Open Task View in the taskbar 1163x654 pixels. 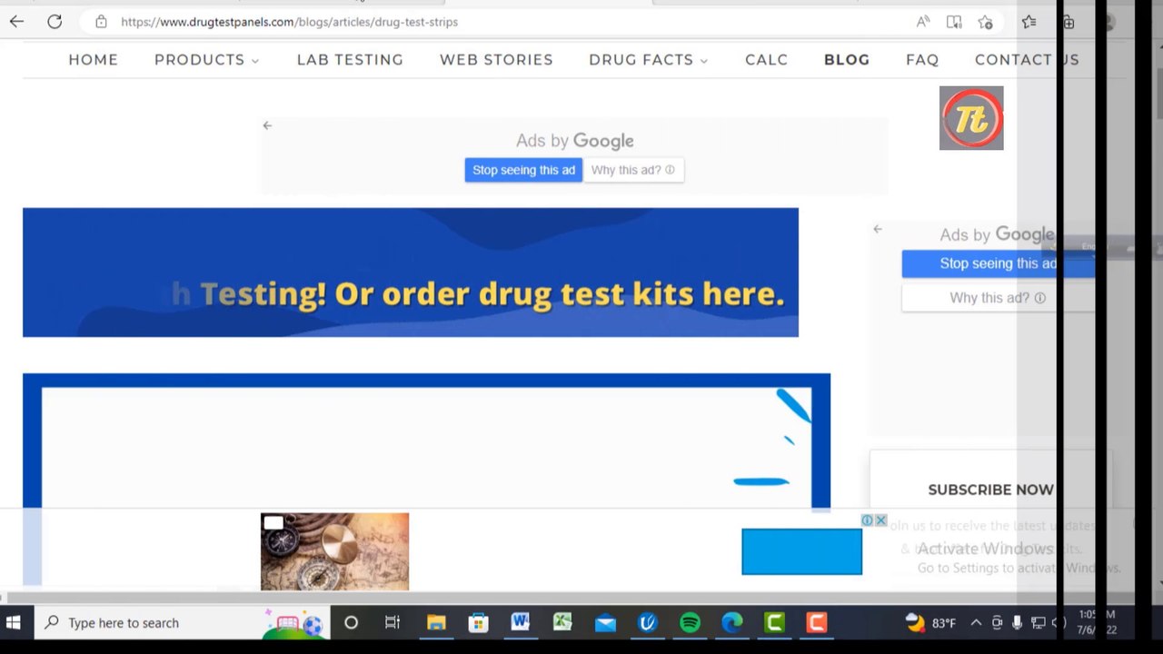(x=393, y=623)
